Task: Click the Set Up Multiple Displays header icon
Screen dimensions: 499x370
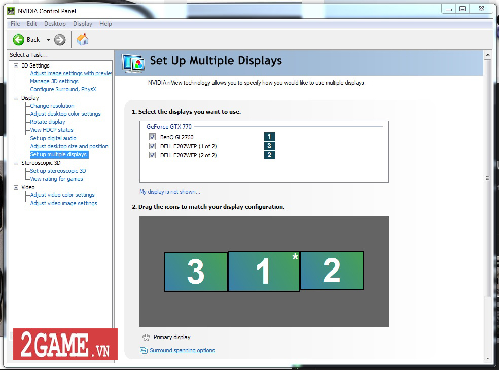Action: click(133, 63)
